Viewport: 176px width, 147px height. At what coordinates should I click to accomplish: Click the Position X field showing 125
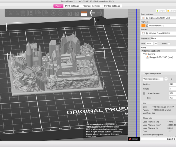[x=172, y=84]
